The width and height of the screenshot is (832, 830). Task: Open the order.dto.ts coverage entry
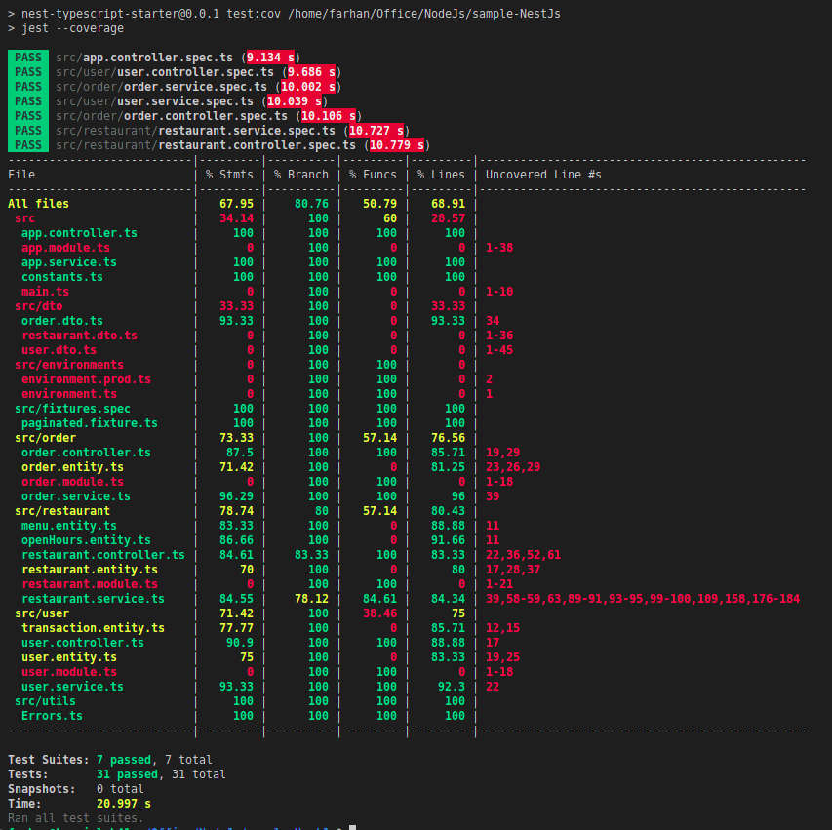coord(61,320)
